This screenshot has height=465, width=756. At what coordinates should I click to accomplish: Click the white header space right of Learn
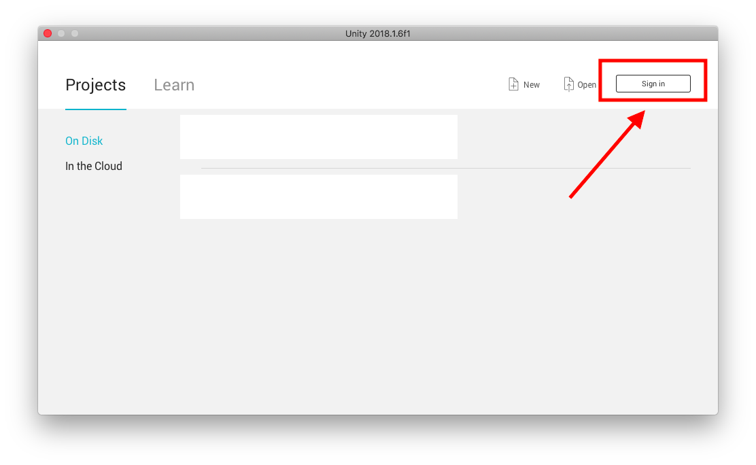[347, 84]
